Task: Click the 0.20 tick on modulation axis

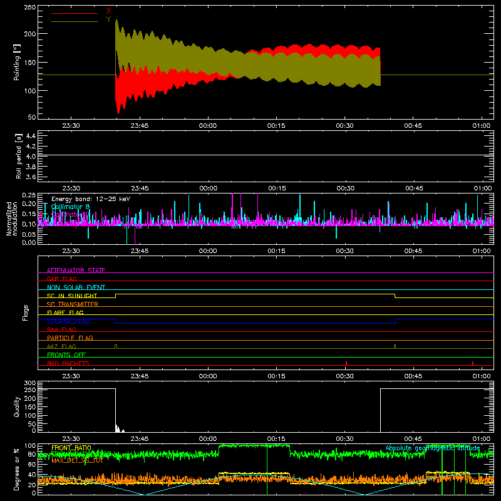Action: click(29, 204)
